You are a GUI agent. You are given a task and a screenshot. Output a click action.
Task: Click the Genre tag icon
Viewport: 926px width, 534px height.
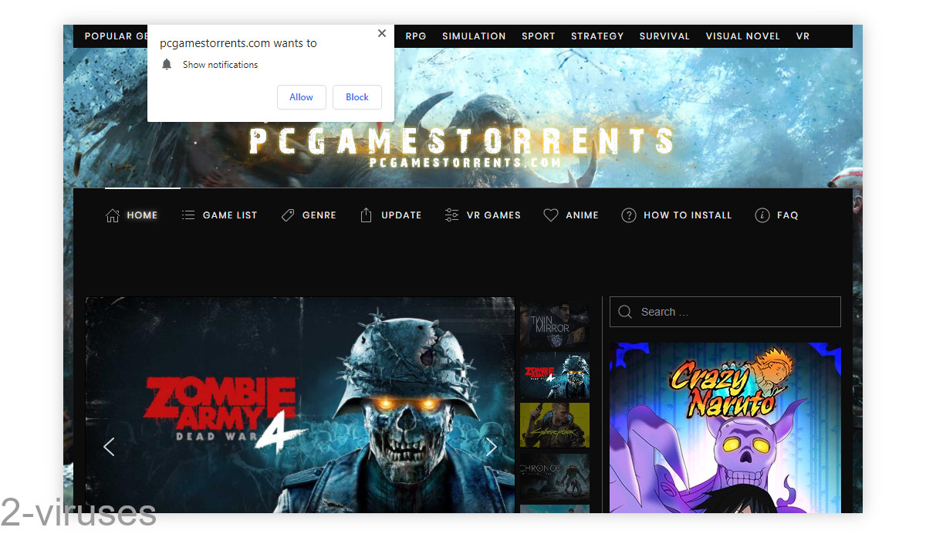coord(288,215)
